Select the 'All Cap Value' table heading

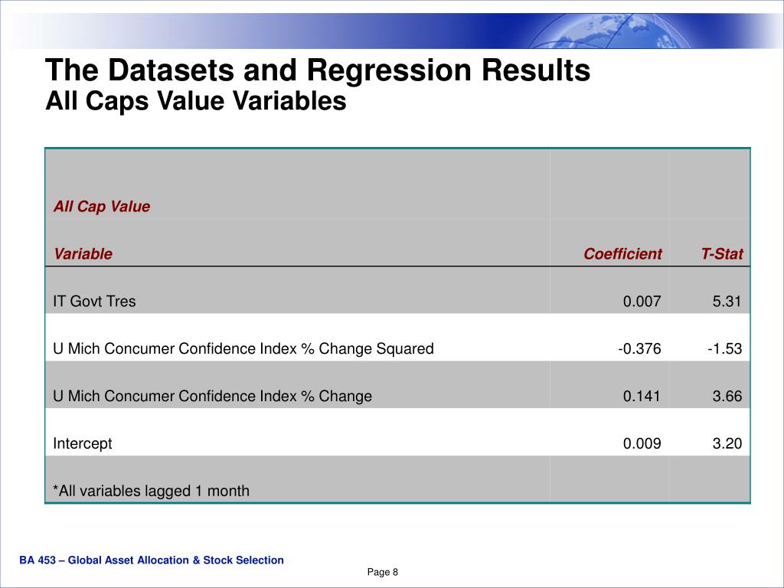(x=102, y=207)
